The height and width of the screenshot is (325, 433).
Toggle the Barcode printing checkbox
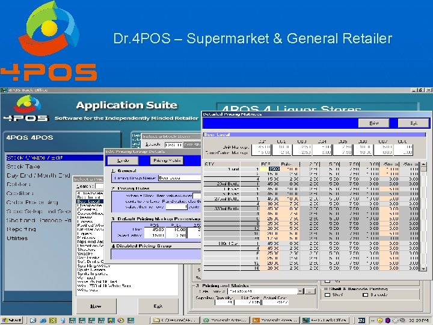pos(366,295)
